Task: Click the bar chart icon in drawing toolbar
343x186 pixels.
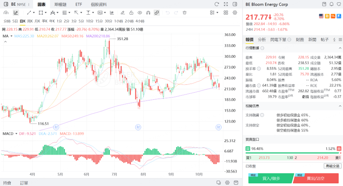Action: [x=112, y=13]
